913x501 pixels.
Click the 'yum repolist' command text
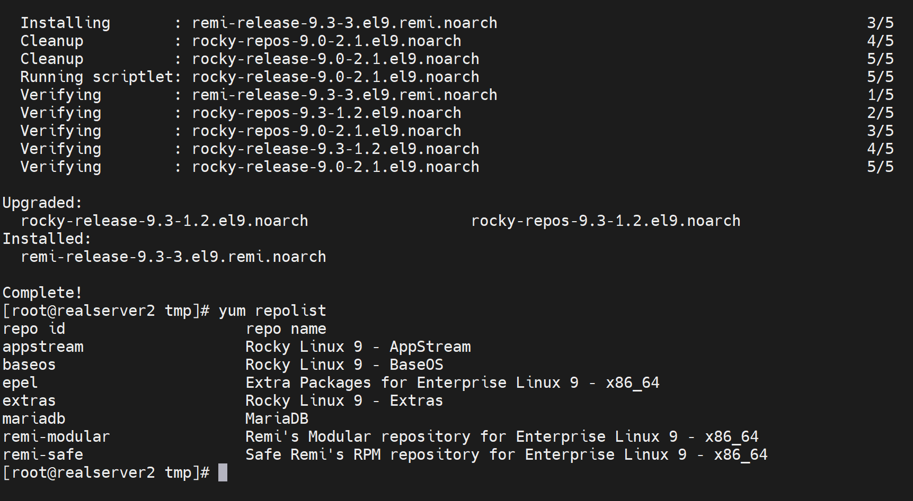(272, 311)
